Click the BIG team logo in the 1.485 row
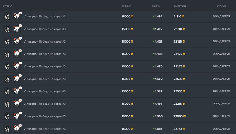This screenshot has height=134, width=236. click(7, 66)
